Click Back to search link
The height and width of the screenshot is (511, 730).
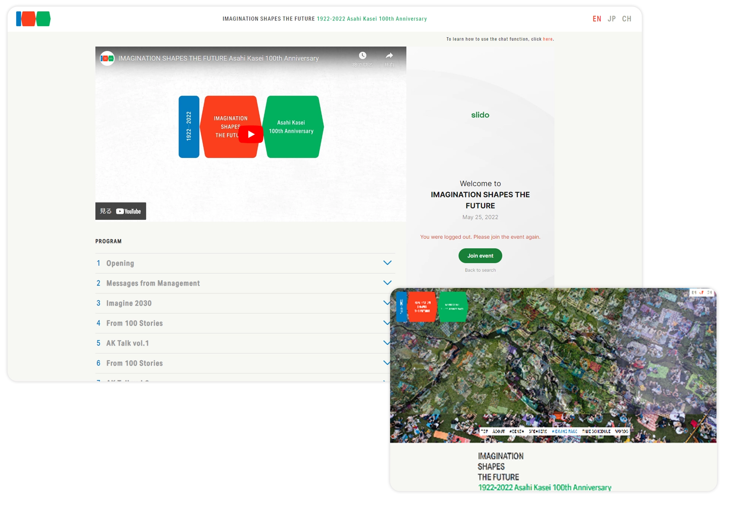[480, 270]
